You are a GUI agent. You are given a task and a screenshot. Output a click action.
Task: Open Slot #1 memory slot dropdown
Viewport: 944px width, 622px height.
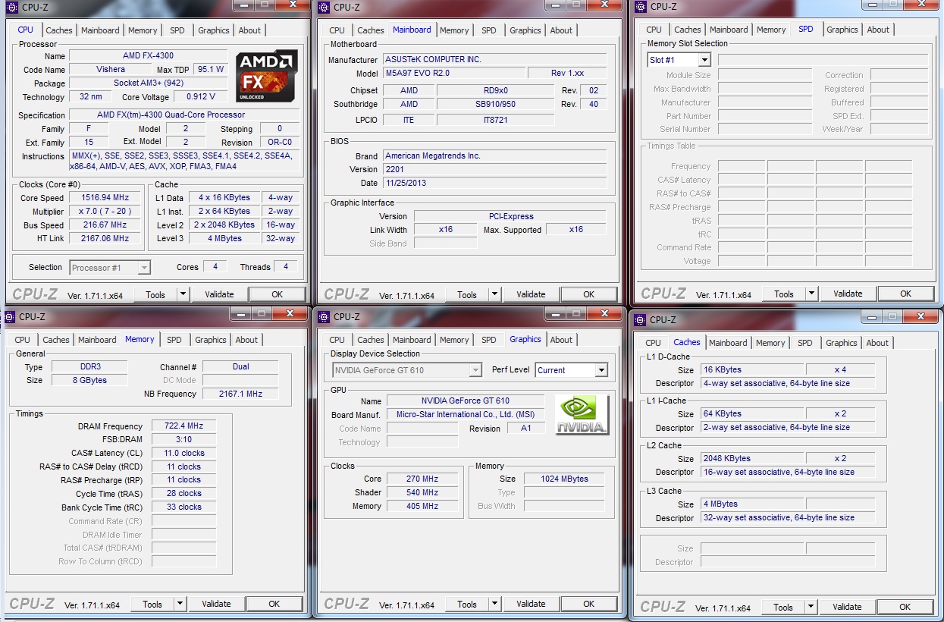[x=704, y=60]
